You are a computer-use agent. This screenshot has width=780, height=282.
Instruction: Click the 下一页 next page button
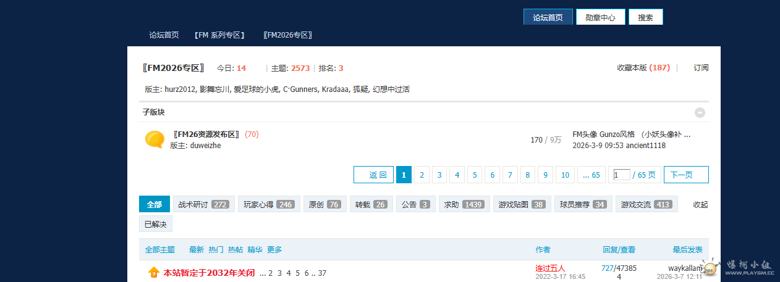(685, 175)
